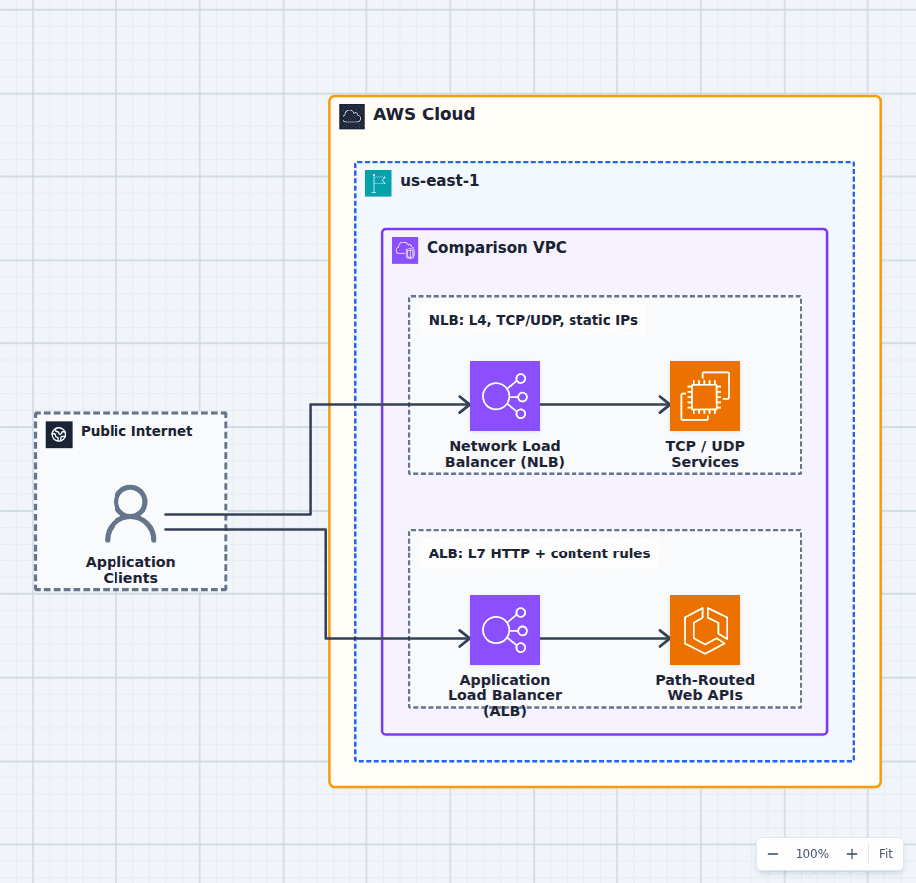Click the 'NLB: L4, TCP/UDP, static IPs' label
Viewport: 916px width, 883px height.
[534, 320]
